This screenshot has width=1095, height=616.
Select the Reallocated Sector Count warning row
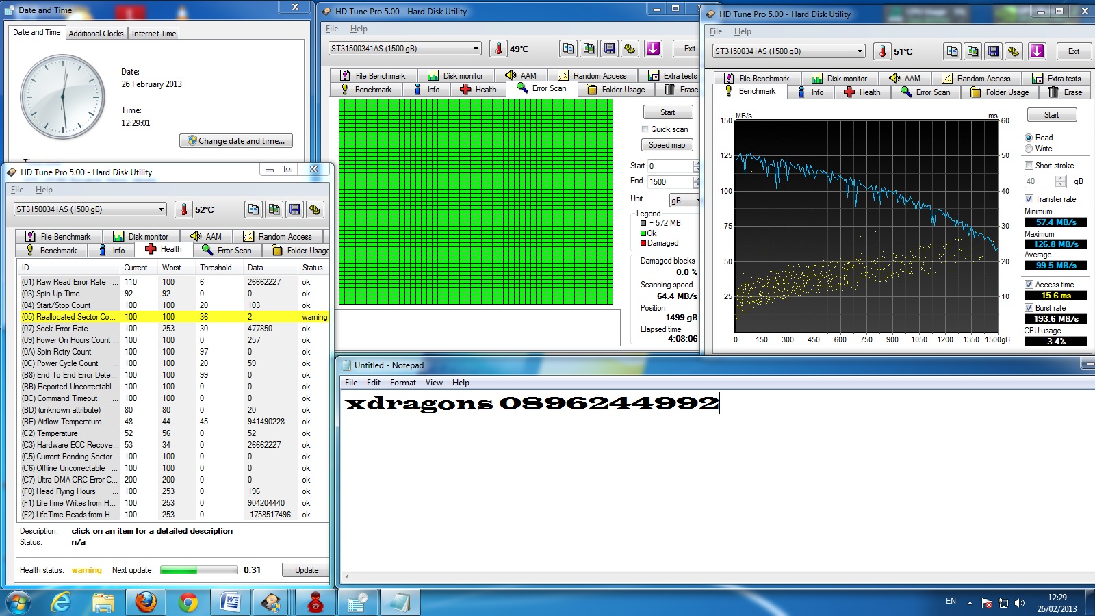pyautogui.click(x=175, y=317)
